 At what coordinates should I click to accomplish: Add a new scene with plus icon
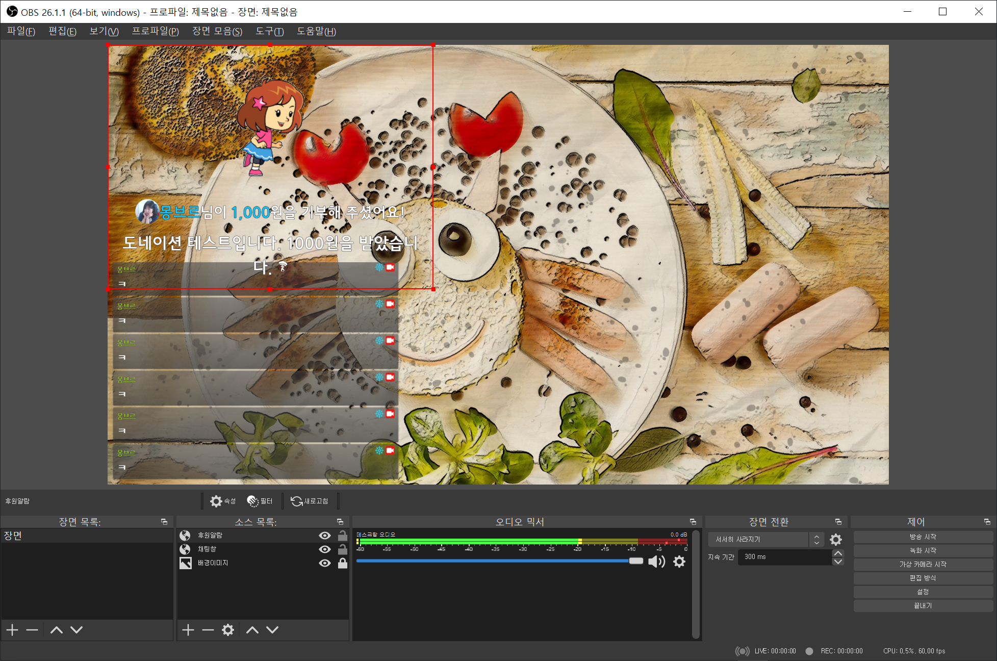pos(12,630)
